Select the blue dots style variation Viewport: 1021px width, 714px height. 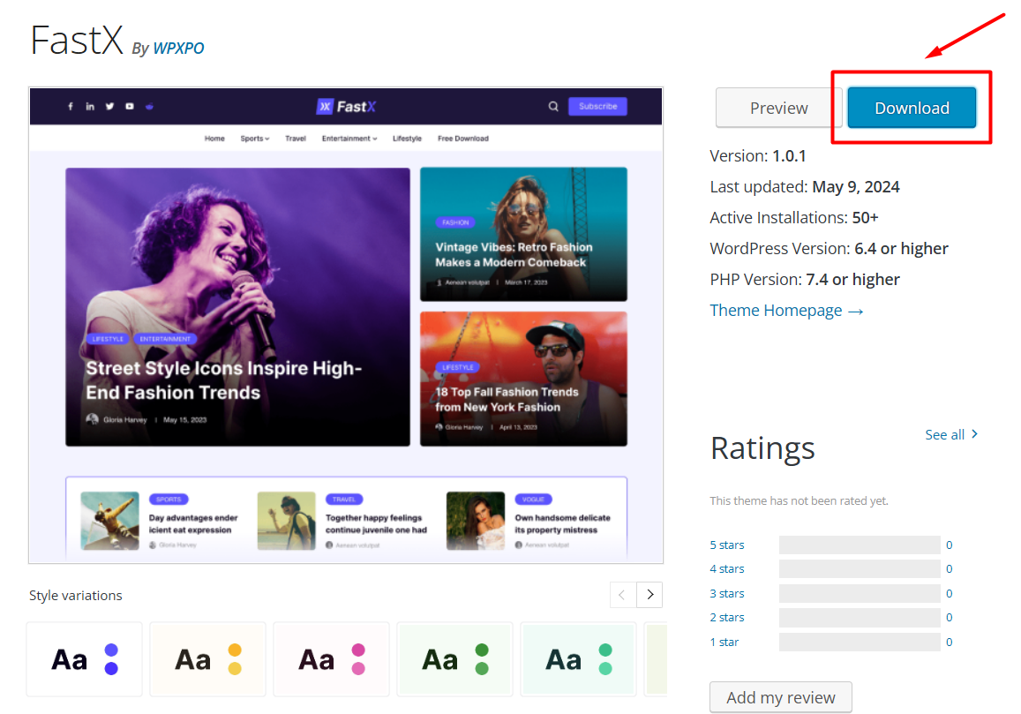[84, 659]
